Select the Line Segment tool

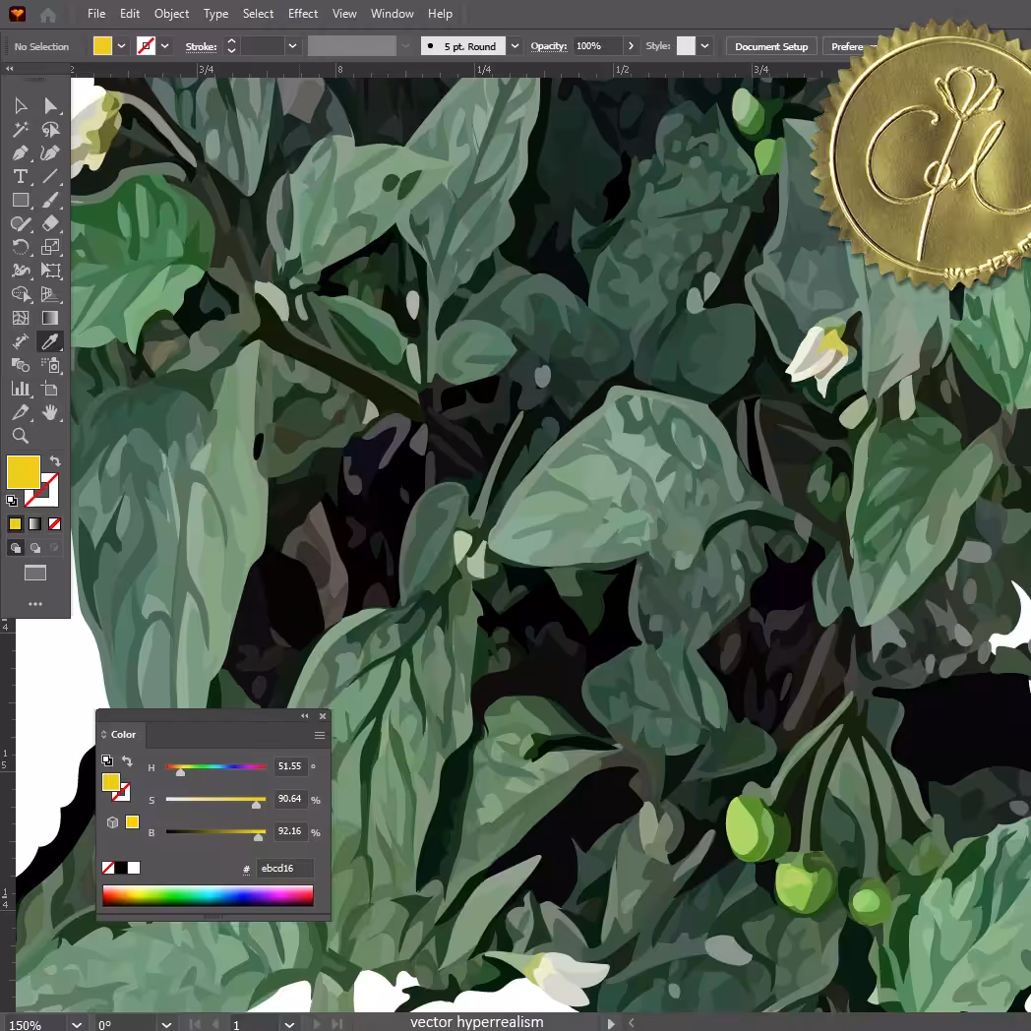pos(50,177)
